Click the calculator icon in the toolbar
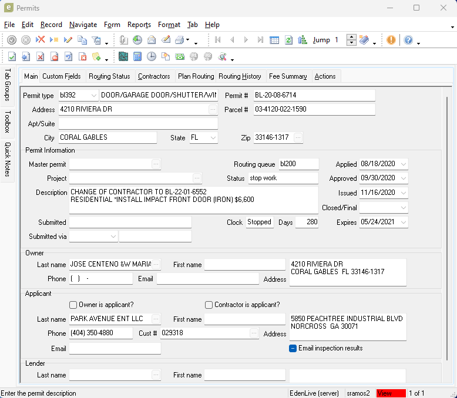This screenshot has height=398, width=457. pos(137,57)
